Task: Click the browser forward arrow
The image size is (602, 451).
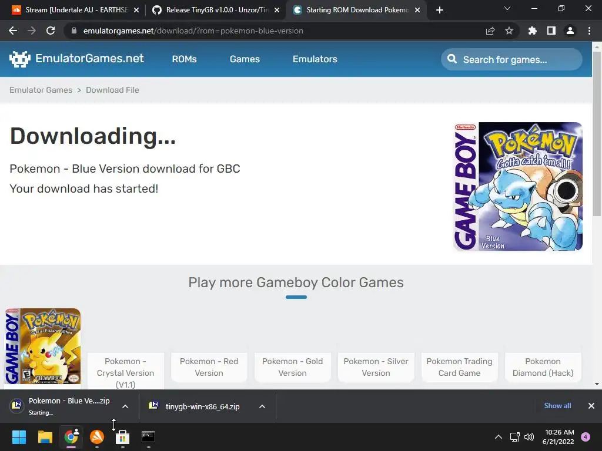Action: point(32,31)
